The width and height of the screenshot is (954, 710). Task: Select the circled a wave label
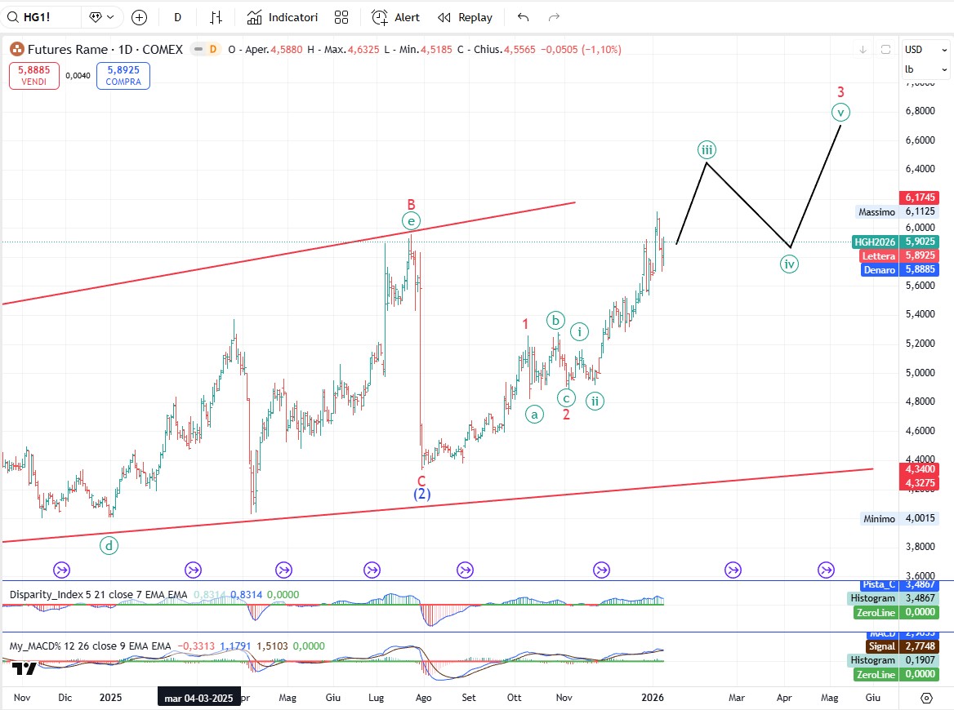pyautogui.click(x=534, y=415)
